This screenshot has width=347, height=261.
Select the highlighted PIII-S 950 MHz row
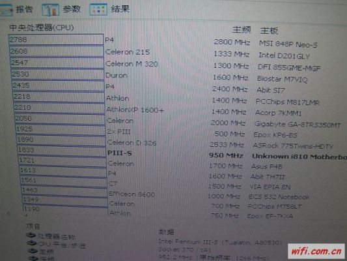[177, 154]
